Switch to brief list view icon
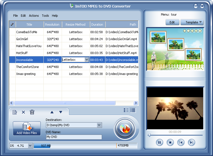213x156 pixels. coord(126,110)
